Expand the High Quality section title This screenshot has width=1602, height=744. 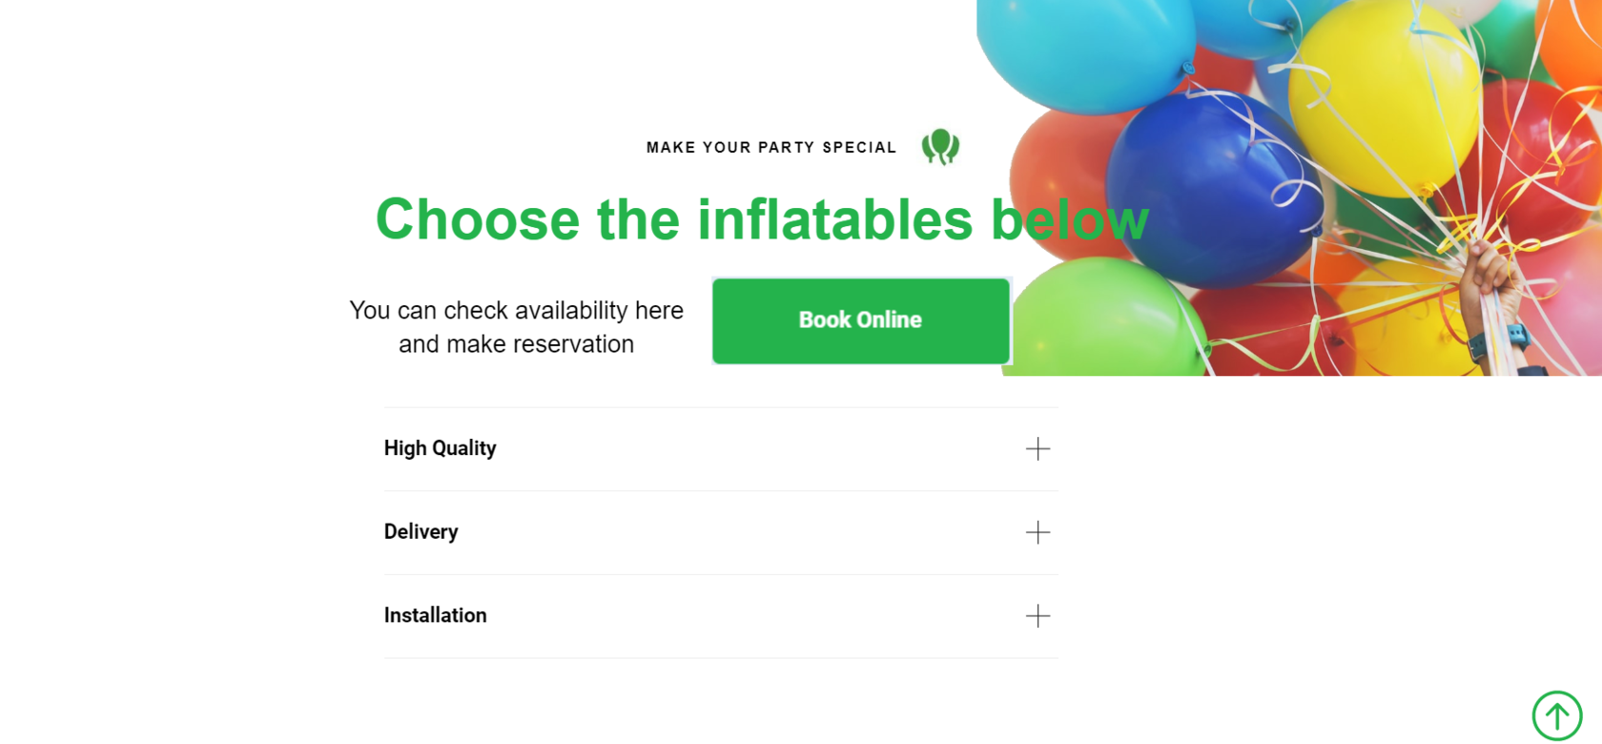[x=440, y=448]
